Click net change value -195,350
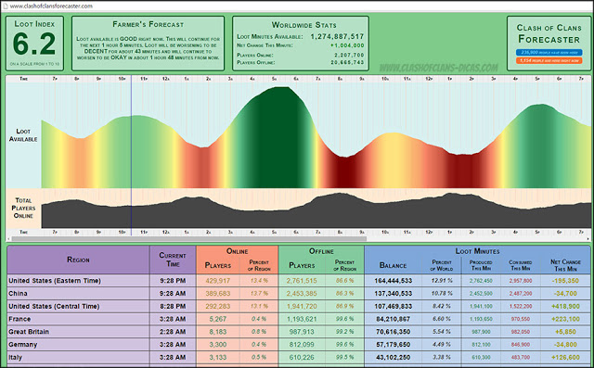The height and width of the screenshot is (368, 594). click(x=565, y=281)
